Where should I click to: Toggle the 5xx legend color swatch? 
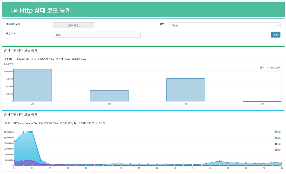[276, 150]
